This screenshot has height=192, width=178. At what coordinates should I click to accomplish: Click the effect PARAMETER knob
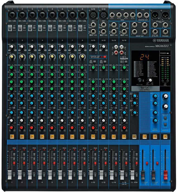point(150,81)
